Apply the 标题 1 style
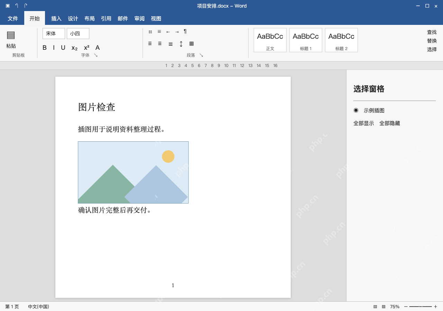 306,40
